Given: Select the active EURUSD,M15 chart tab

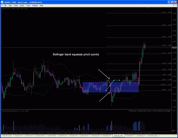Looking at the screenshot, I should click(x=119, y=136).
